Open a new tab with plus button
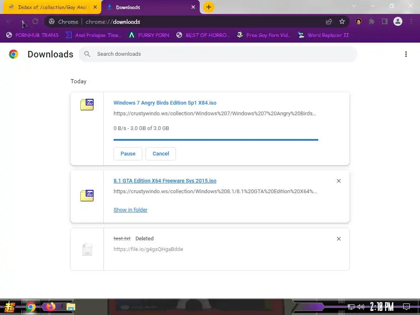 click(x=209, y=7)
